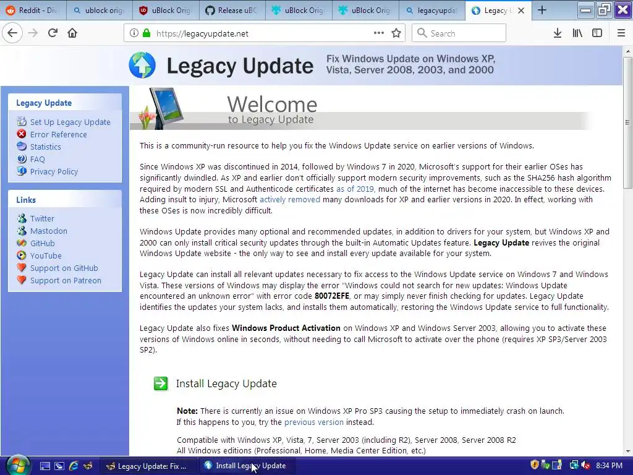633x475 pixels.
Task: Click the Legacy Update globe logo
Action: click(x=142, y=64)
